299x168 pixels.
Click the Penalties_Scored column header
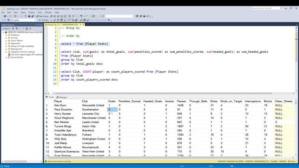click(x=129, y=101)
